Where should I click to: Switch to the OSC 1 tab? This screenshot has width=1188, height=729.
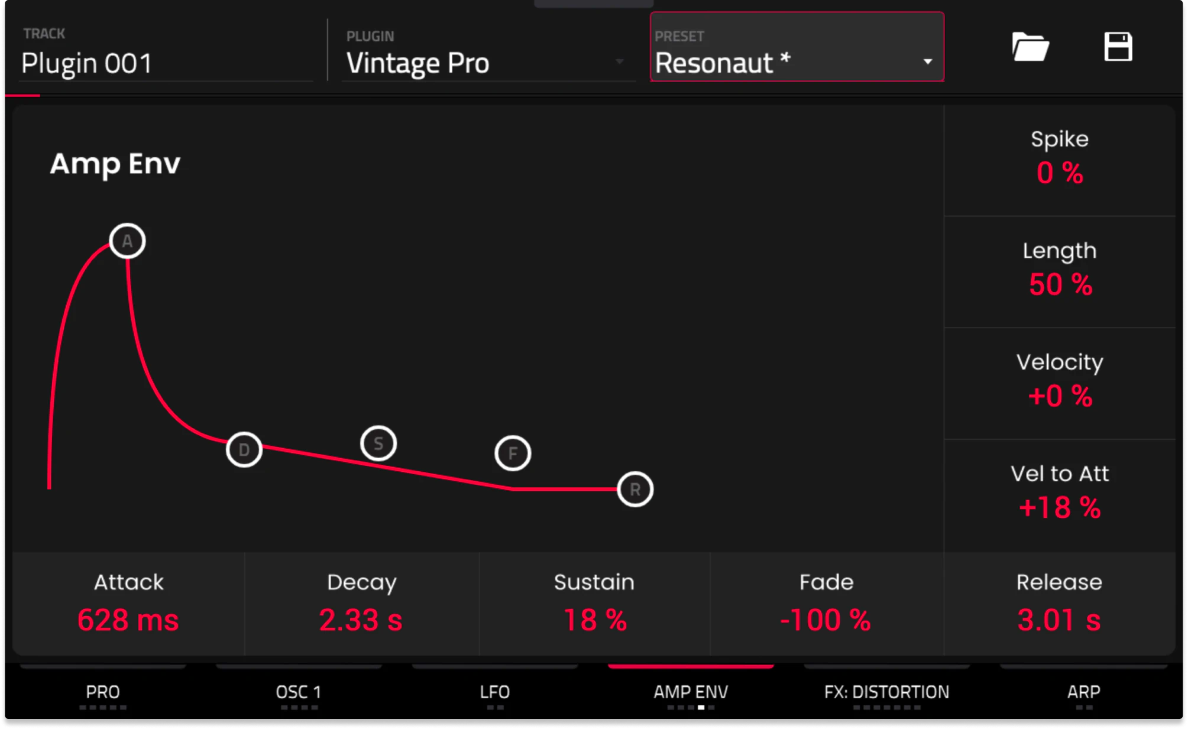(x=299, y=692)
